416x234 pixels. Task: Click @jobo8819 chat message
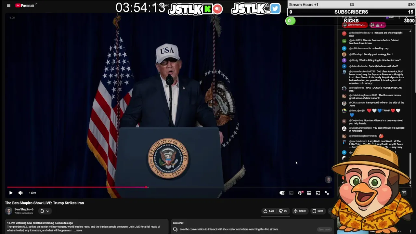(x=374, y=42)
